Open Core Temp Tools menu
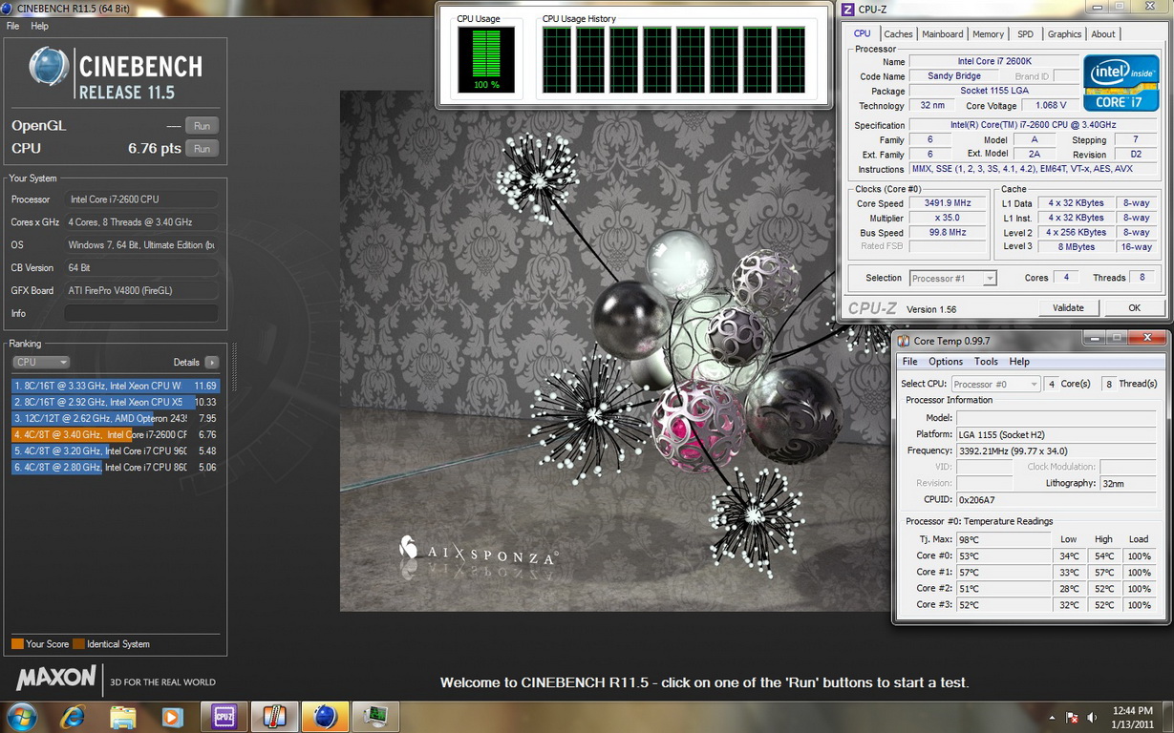 point(986,362)
